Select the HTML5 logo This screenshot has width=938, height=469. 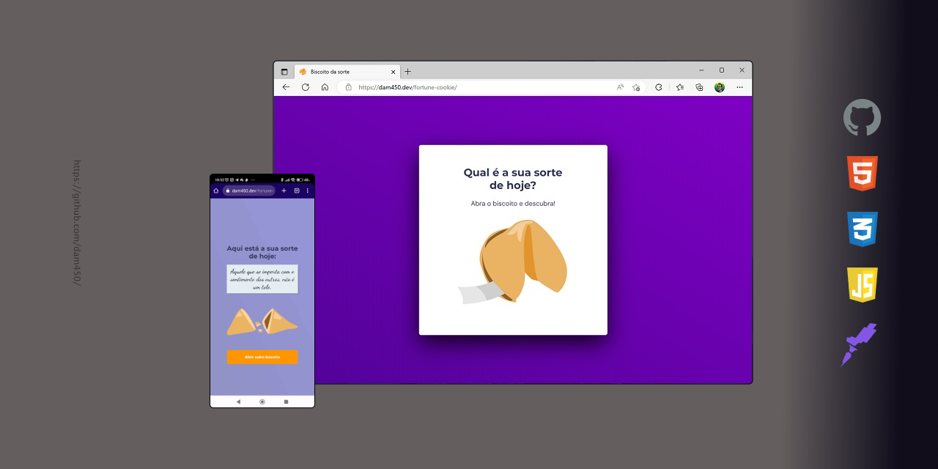point(862,173)
